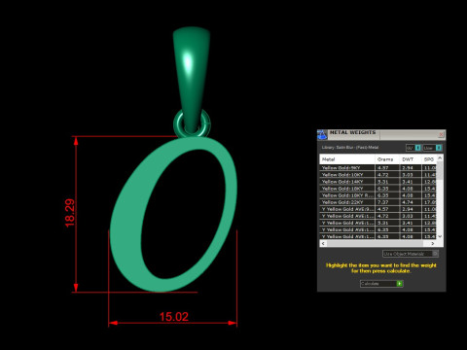Click the Metal Weights flask icon
This screenshot has width=467, height=350.
(322, 135)
